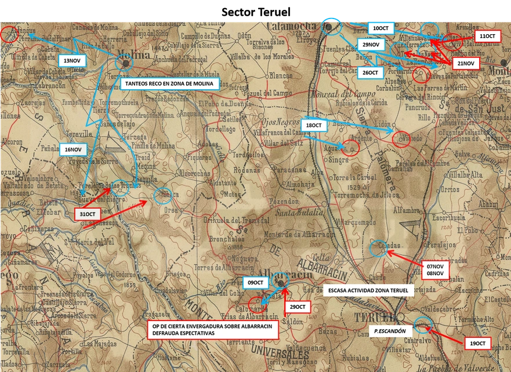
Task: Click the Sector Teruel title
Action: [256, 12]
